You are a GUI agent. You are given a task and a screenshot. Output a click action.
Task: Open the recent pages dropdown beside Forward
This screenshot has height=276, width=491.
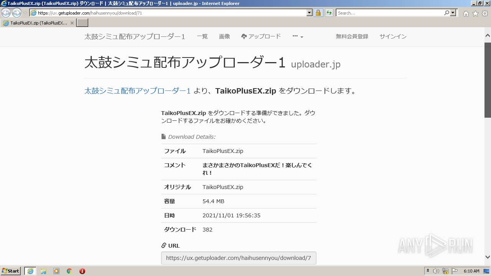pyautogui.click(x=25, y=13)
